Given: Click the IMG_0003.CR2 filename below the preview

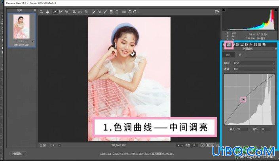Looking at the screenshot, I should pos(118,145).
